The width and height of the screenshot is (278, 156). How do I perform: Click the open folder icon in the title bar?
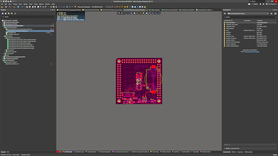click(x=8, y=1)
